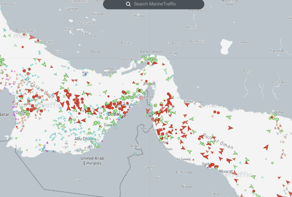The width and height of the screenshot is (292, 197).
Task: Select the large red vessel arrow east of Gulf of Oman label
Action: (266, 147)
